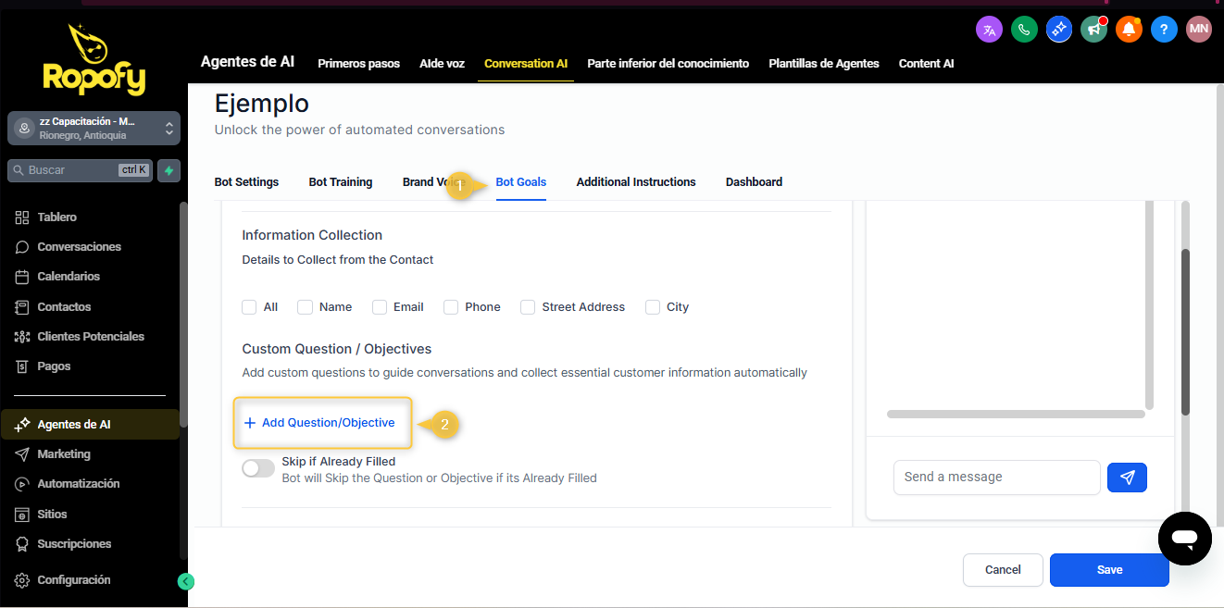Switch to the Bot Training tab

coord(340,182)
